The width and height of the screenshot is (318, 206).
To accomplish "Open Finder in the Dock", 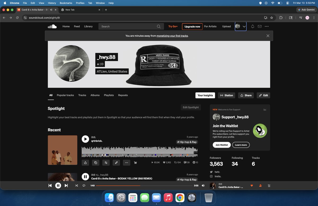I will [x=109, y=198].
